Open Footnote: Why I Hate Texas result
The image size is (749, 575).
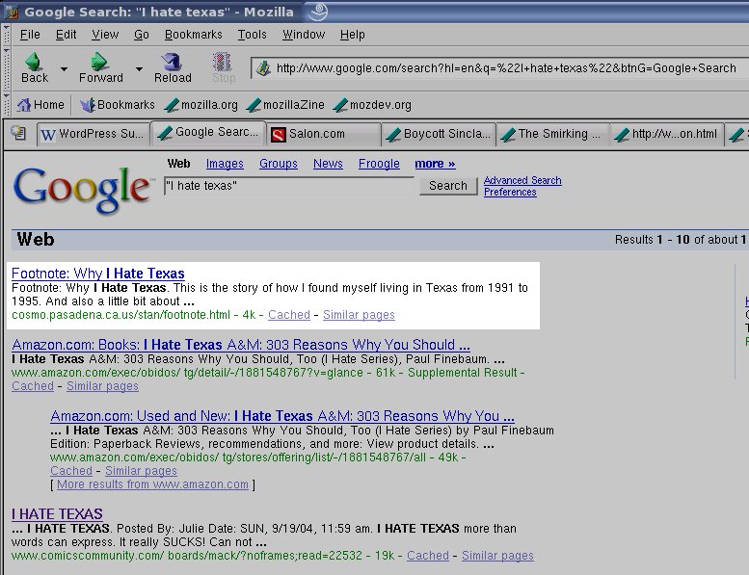(98, 274)
